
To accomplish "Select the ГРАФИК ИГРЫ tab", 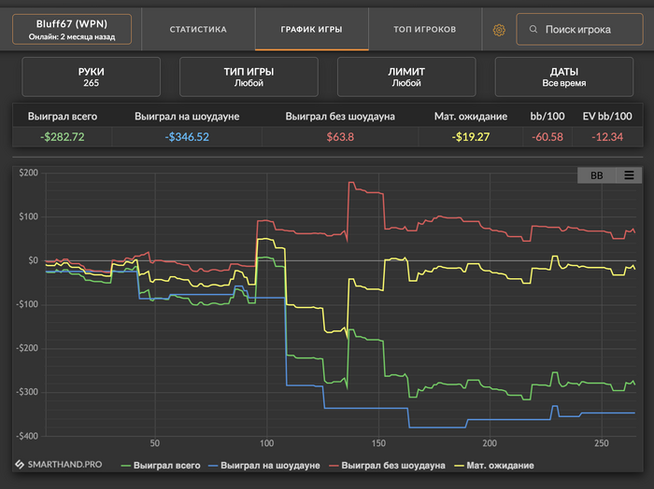I will point(311,29).
